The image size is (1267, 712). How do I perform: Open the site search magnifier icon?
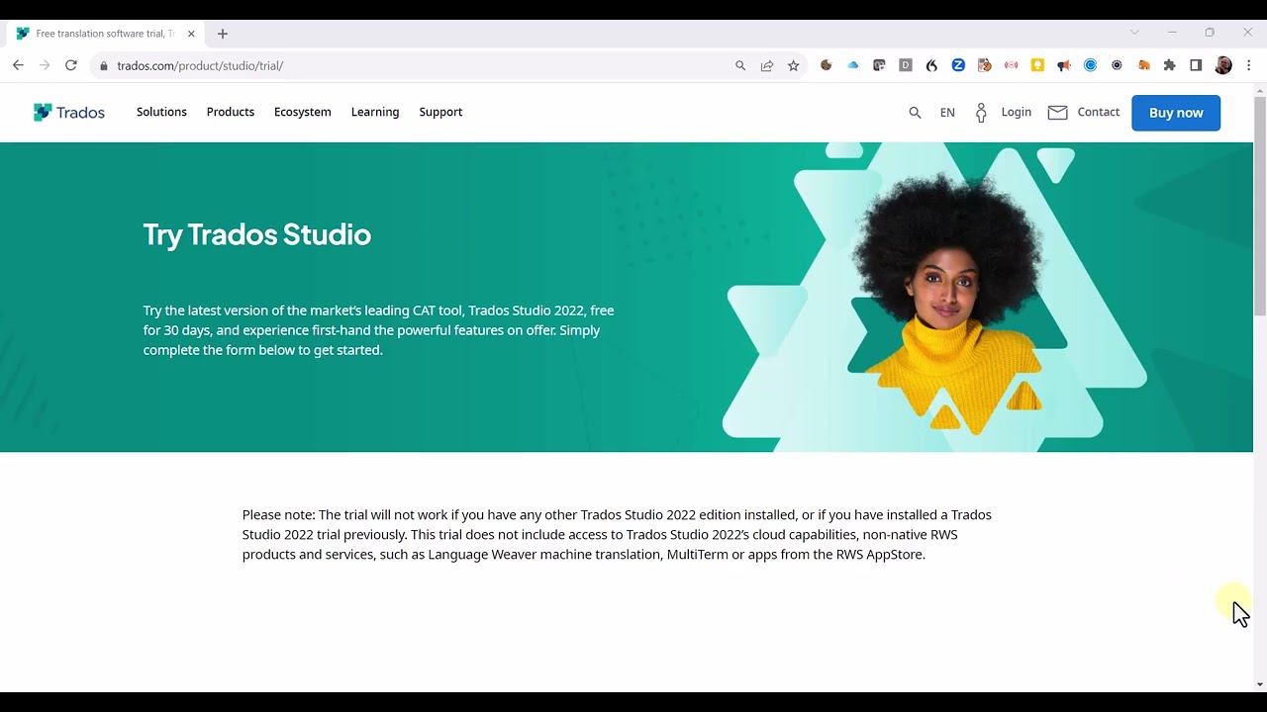pyautogui.click(x=915, y=113)
